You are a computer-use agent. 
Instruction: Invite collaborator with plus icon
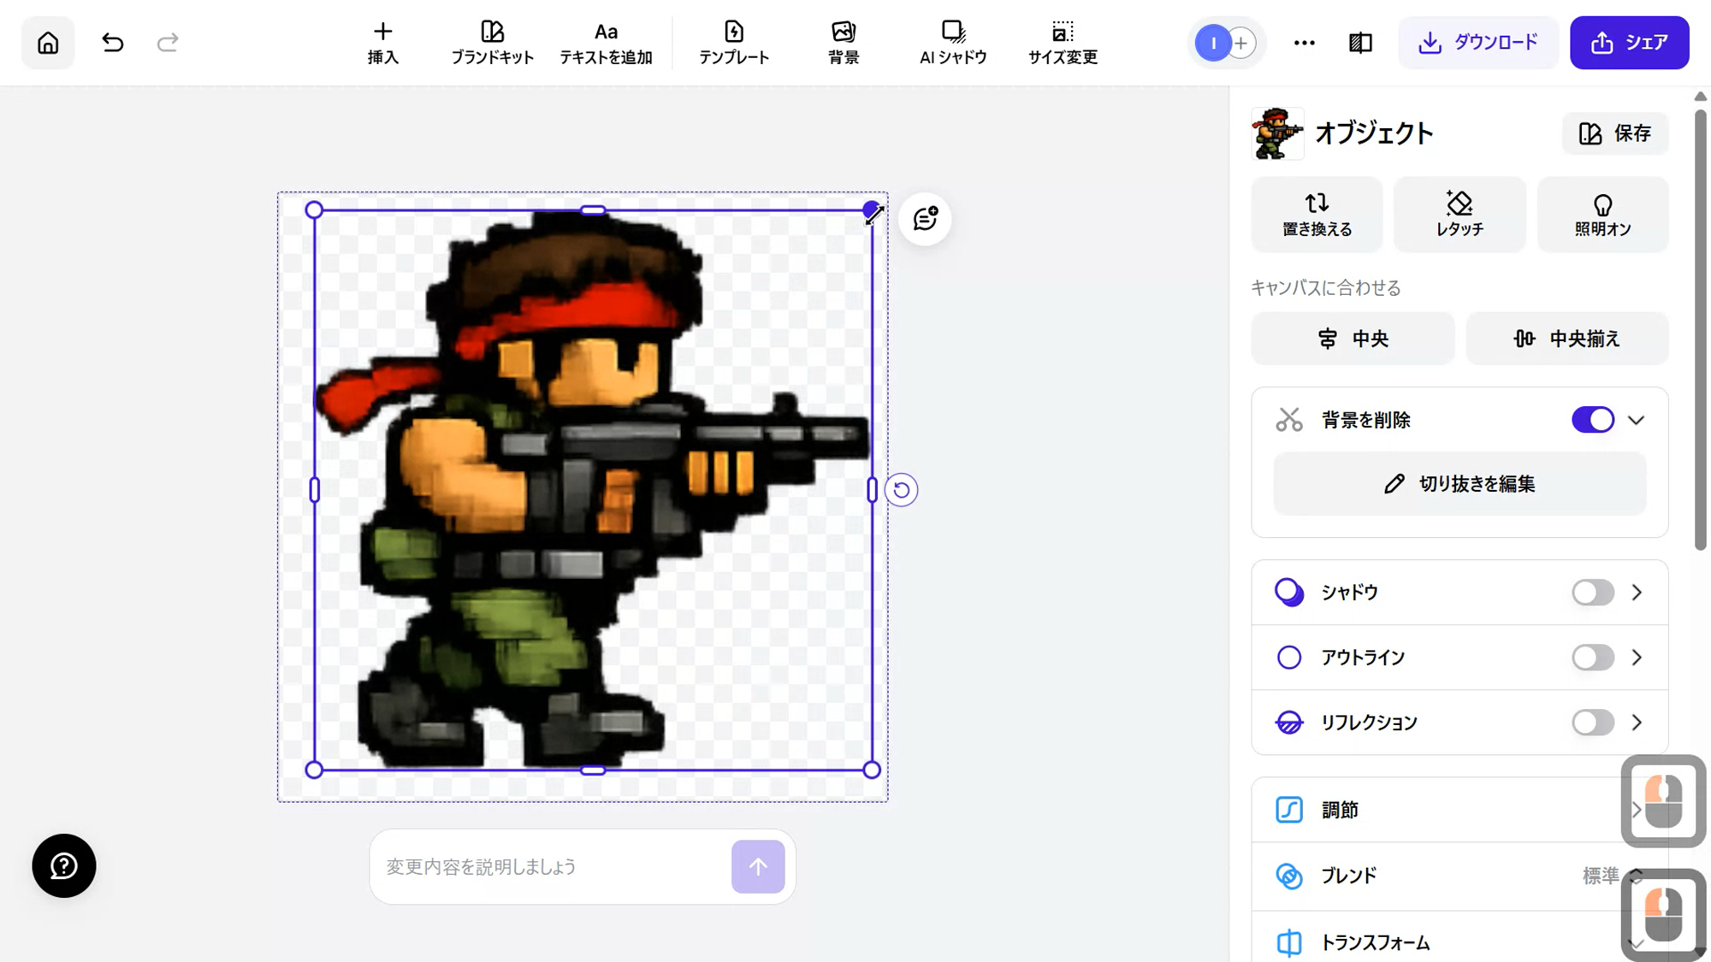pos(1241,43)
